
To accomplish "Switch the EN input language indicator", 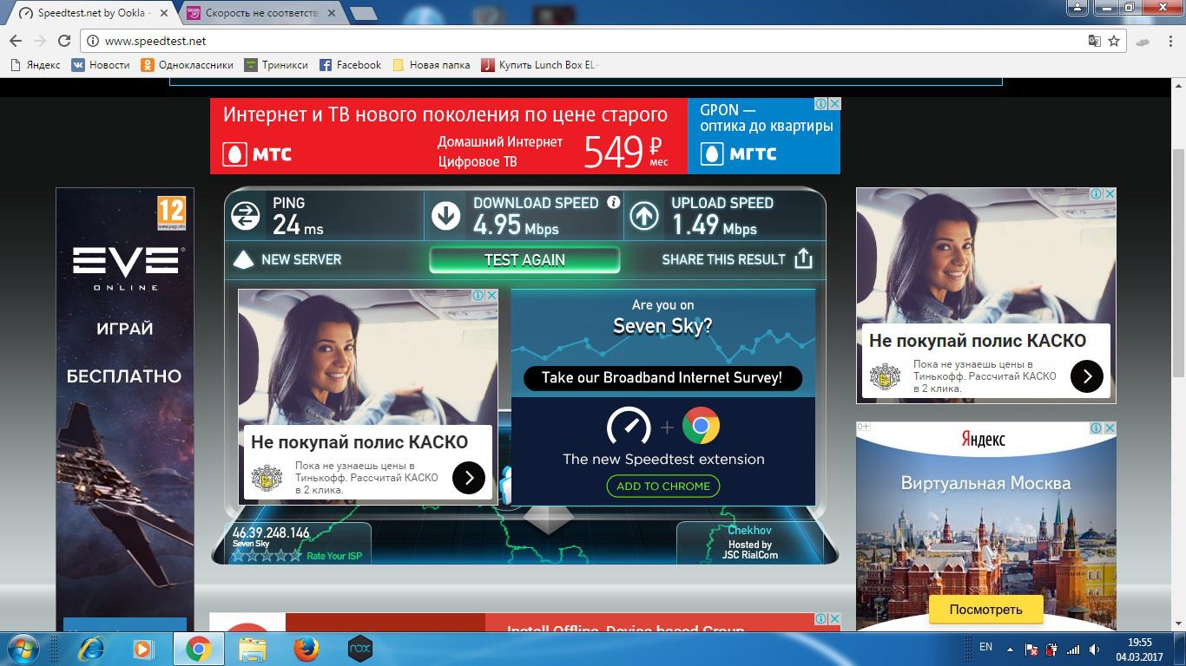I will [x=985, y=647].
